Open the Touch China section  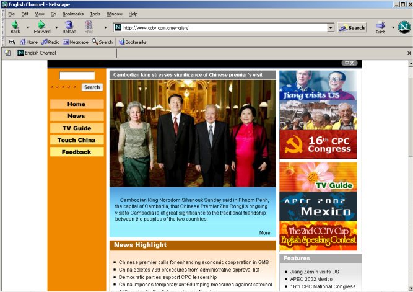point(77,140)
